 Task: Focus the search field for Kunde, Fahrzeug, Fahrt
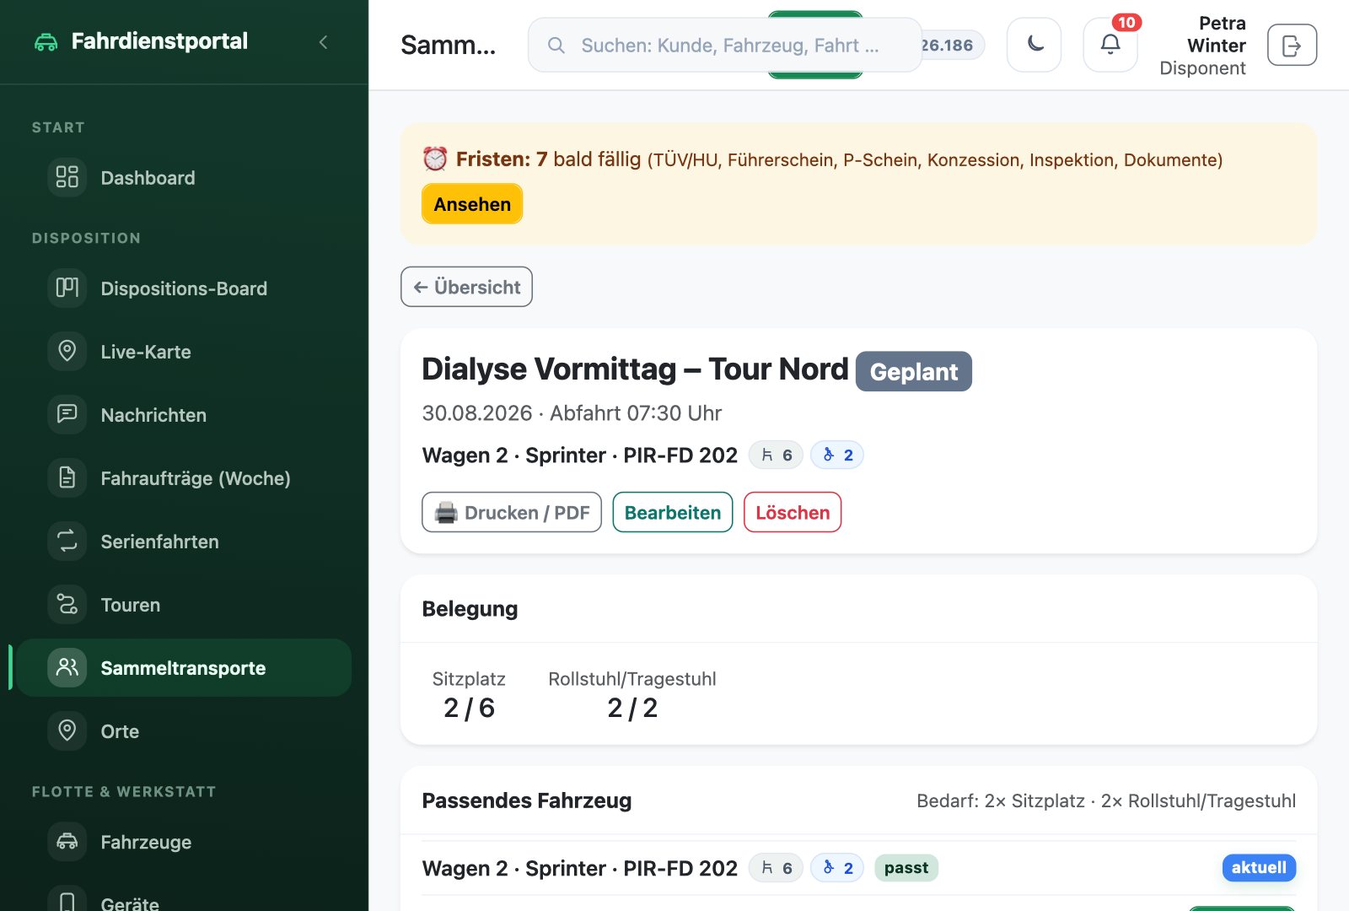[x=725, y=45]
